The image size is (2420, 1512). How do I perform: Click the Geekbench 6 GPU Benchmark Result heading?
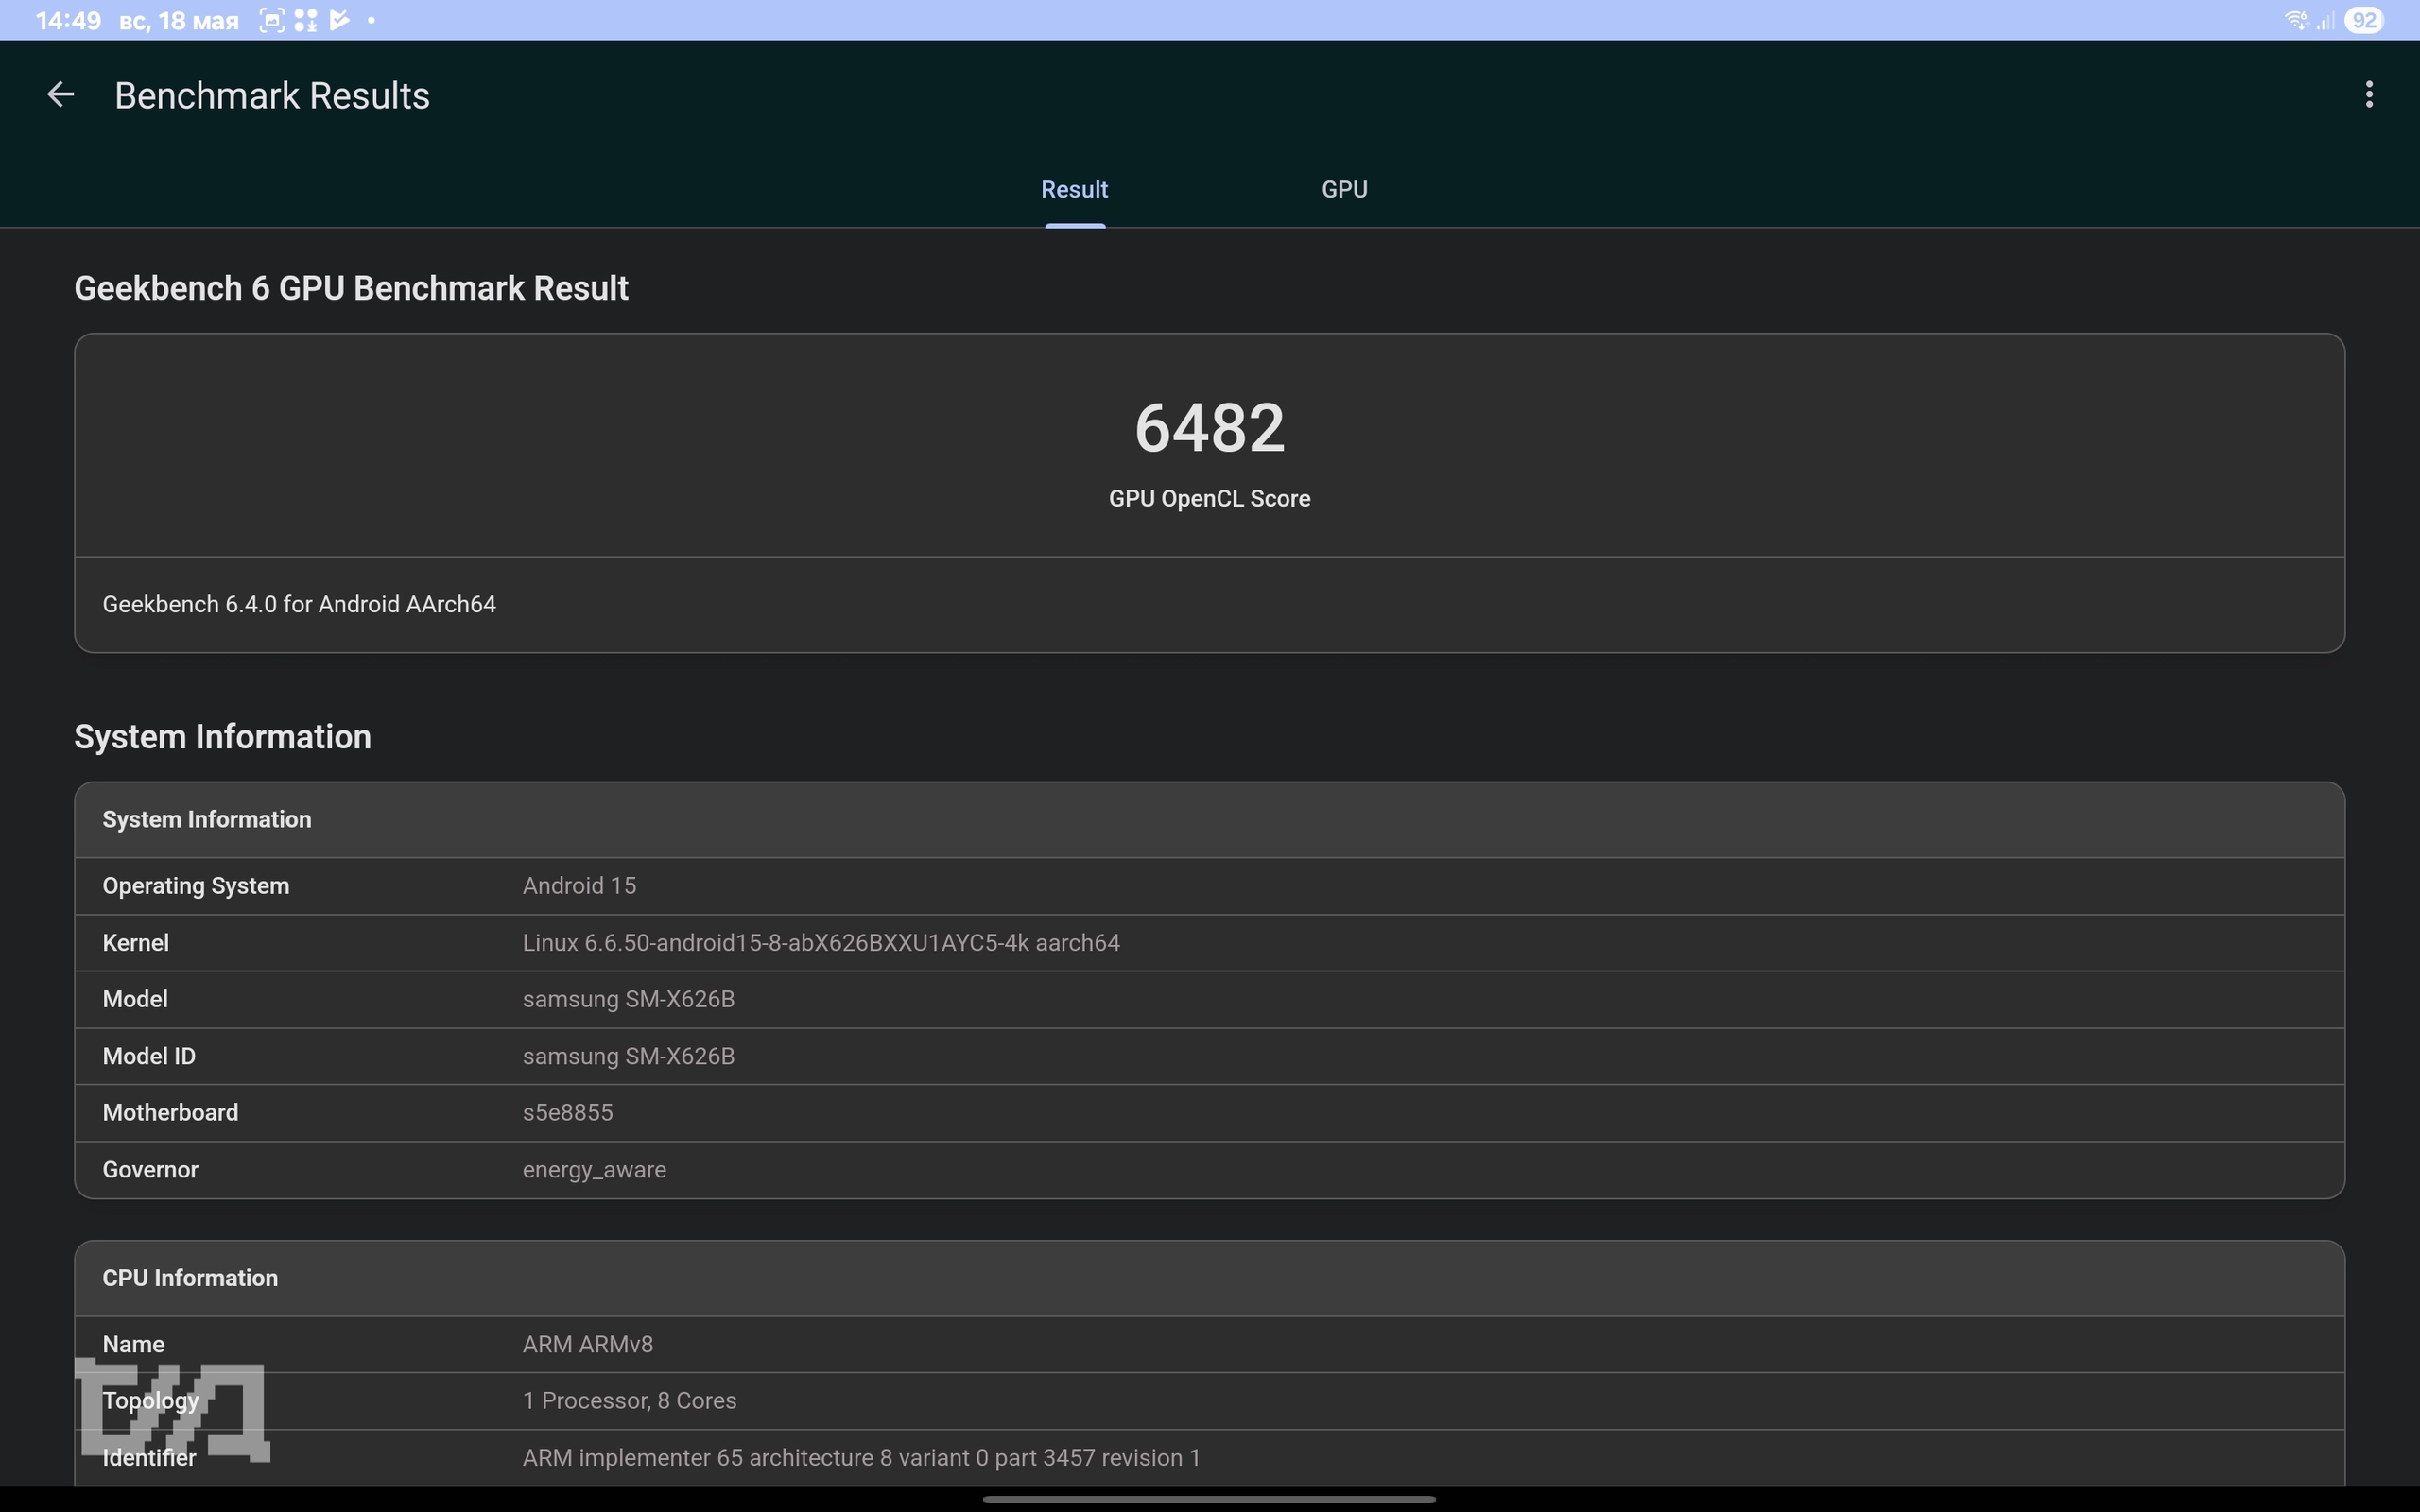(x=351, y=288)
